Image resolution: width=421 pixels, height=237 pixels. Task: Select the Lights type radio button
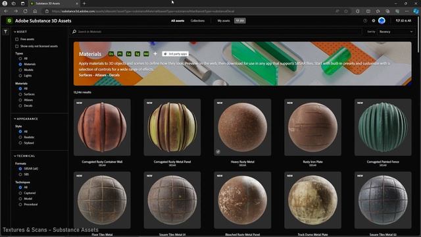coord(20,76)
